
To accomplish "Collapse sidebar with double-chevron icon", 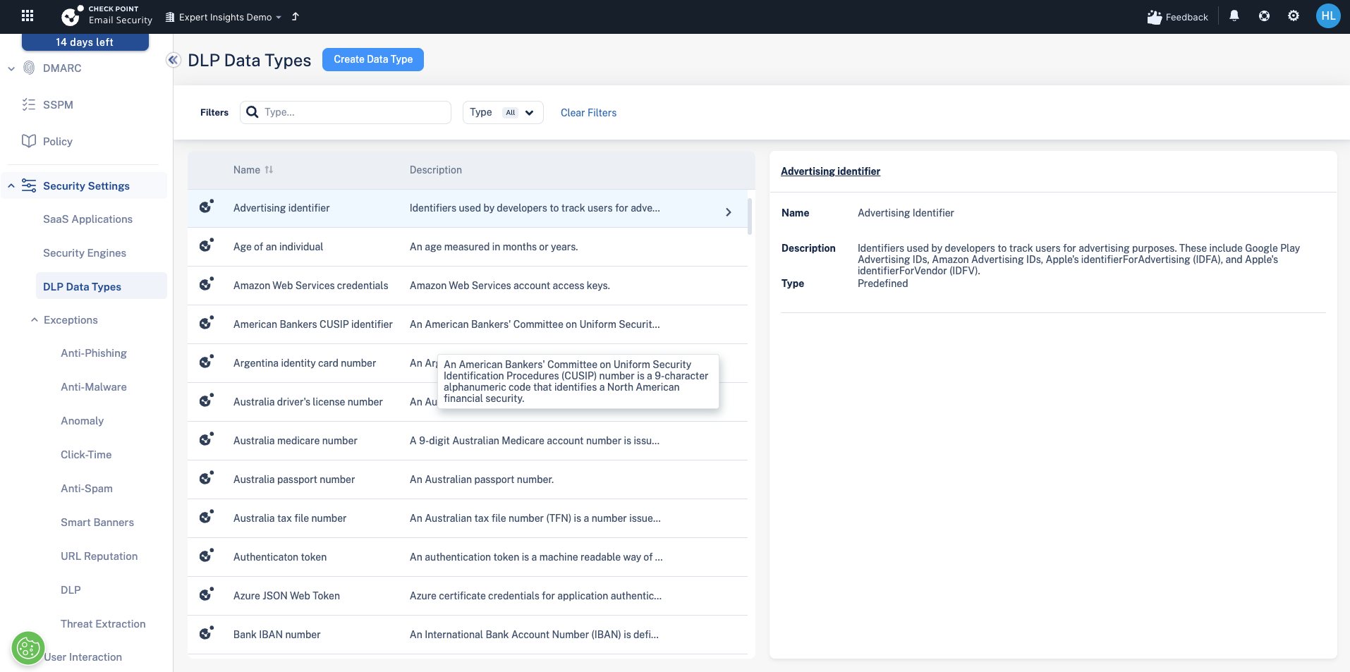I will tap(173, 60).
